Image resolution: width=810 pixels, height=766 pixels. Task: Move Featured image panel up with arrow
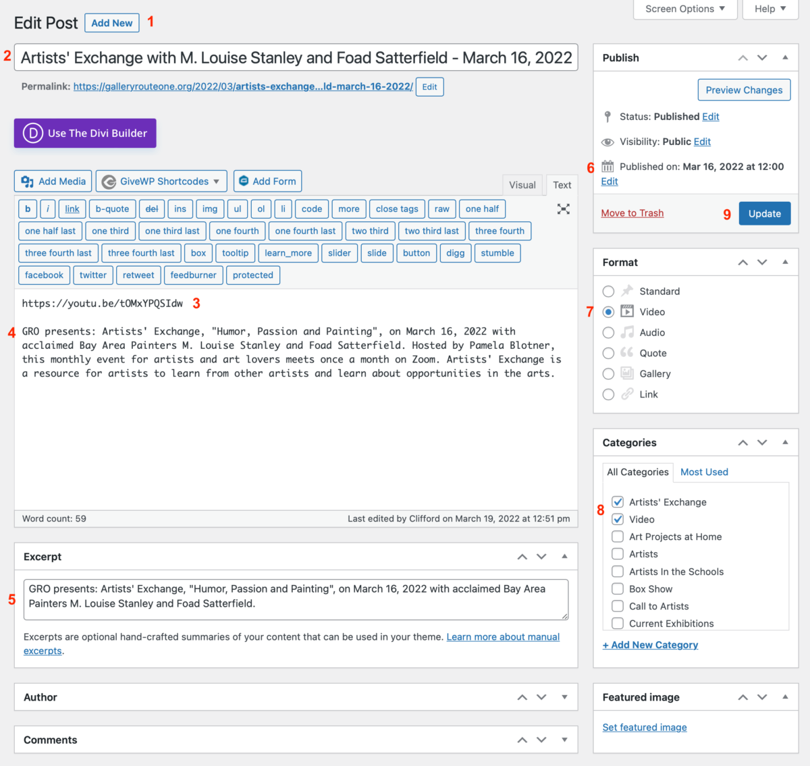742,697
